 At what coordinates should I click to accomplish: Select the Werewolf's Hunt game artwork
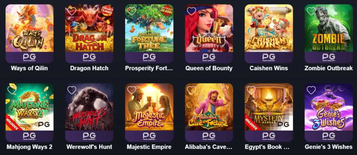coord(89,107)
